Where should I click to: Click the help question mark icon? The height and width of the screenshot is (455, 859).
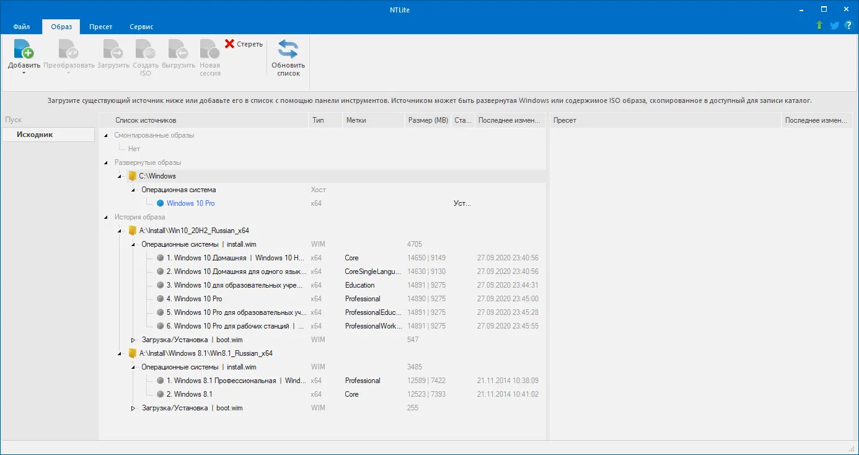tap(848, 25)
